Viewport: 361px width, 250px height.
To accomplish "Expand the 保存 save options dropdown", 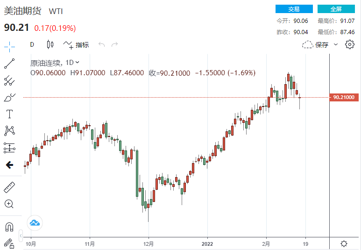I will tap(336, 45).
